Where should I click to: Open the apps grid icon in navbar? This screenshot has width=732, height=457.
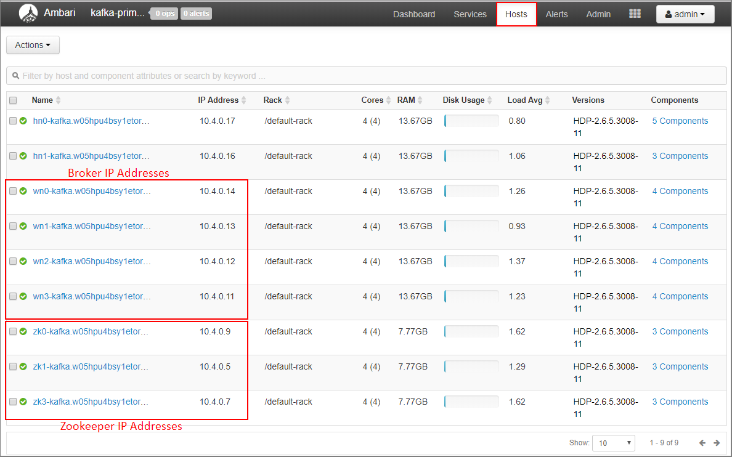(x=635, y=14)
